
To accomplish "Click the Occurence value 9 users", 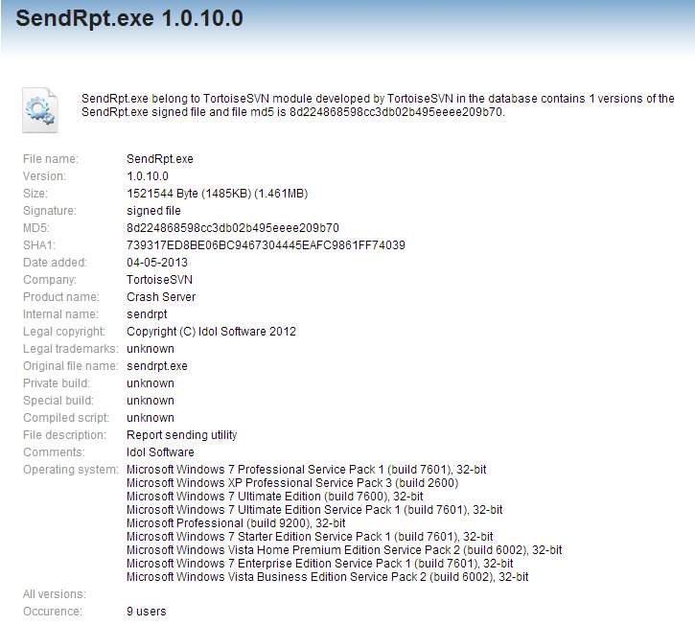I will pos(147,612).
